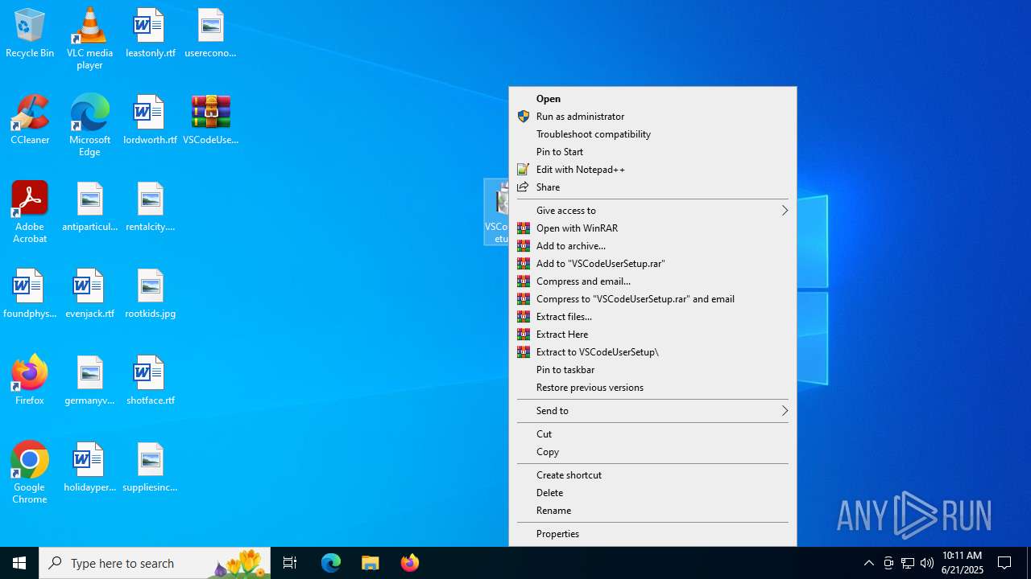Open the Action Center notifications
Image resolution: width=1031 pixels, height=579 pixels.
point(1004,563)
